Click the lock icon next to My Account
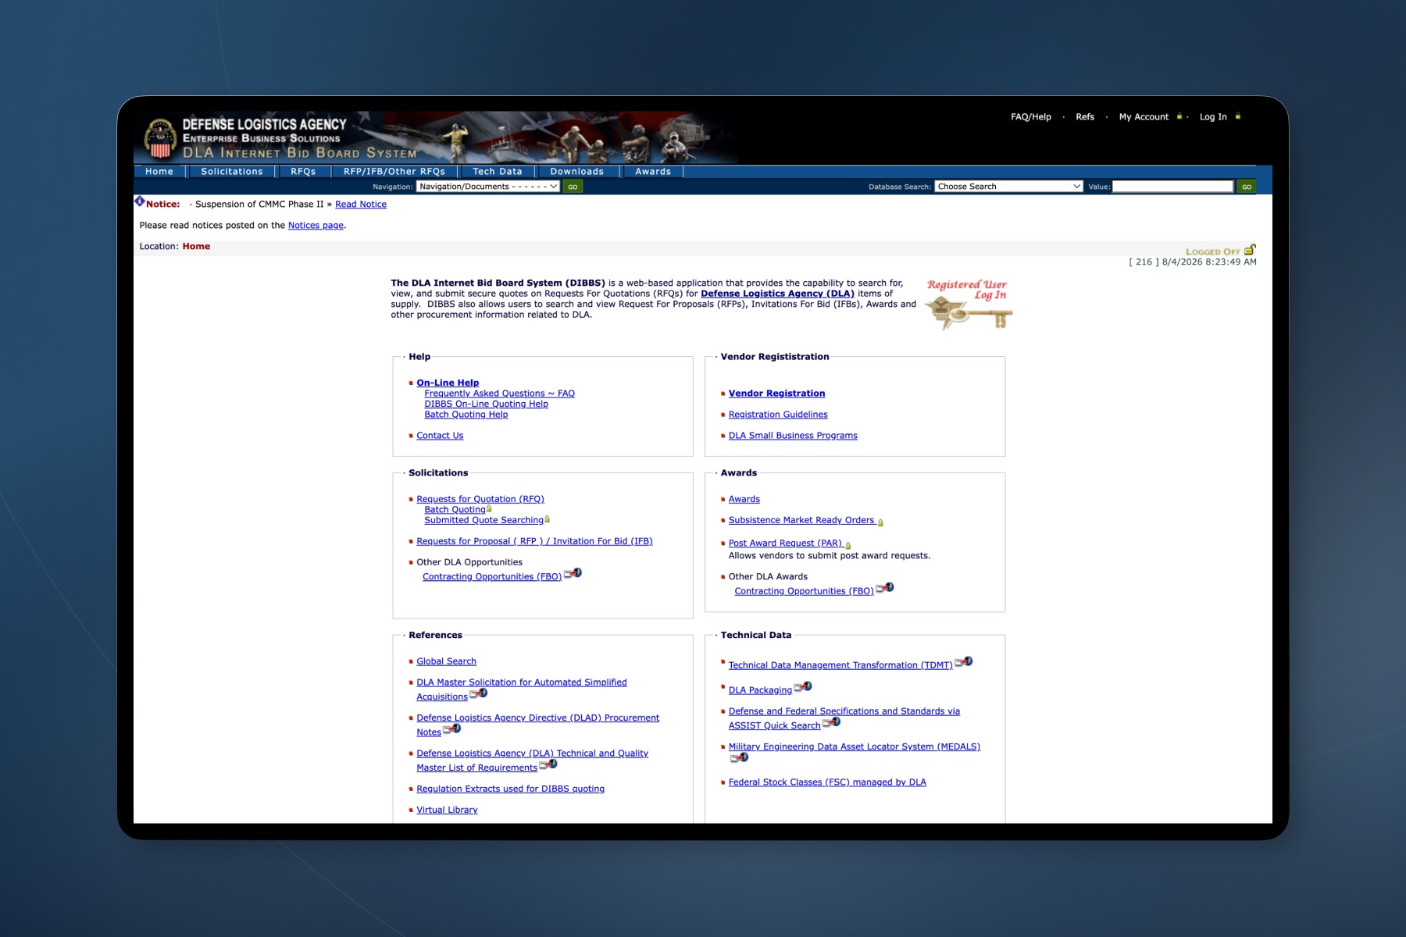 click(x=1179, y=116)
